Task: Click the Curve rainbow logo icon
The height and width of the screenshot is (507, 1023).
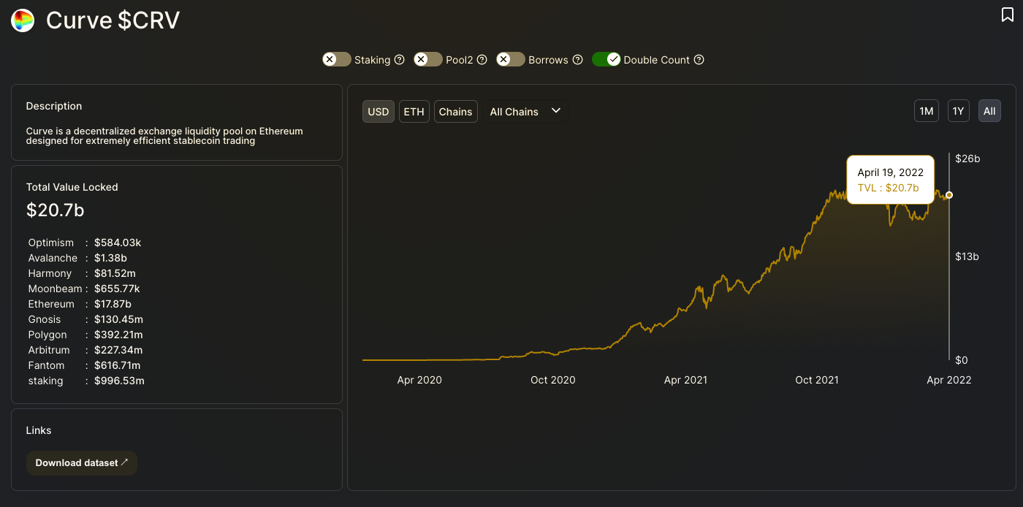Action: coord(23,20)
